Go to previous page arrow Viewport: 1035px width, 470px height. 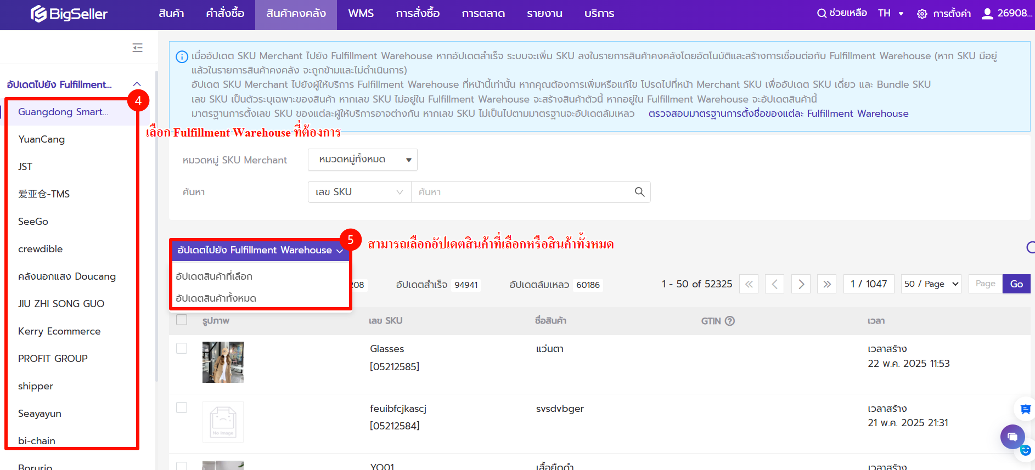[774, 284]
